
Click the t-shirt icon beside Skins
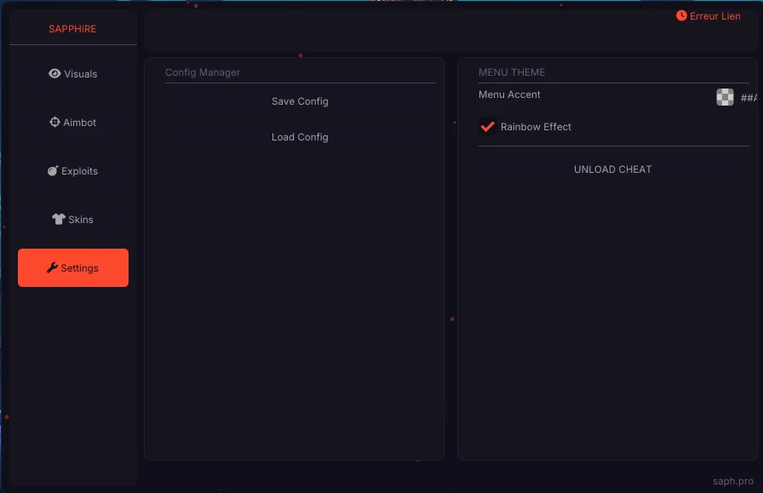(x=59, y=220)
